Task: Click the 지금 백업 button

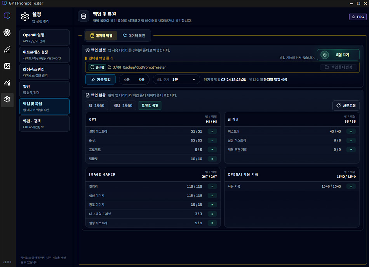Action: point(100,79)
